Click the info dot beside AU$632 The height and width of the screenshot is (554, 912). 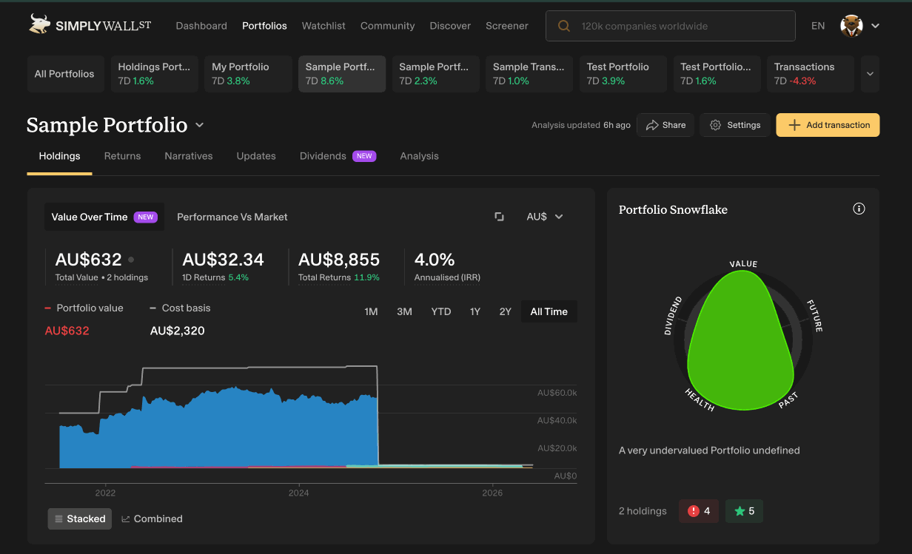(131, 260)
